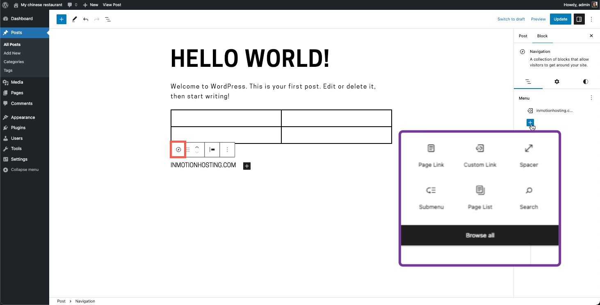Select Navigation in the bottom breadcrumb
The width and height of the screenshot is (600, 305).
[85, 301]
